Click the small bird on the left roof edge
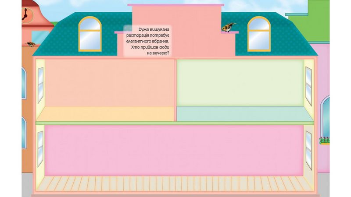 (31, 44)
